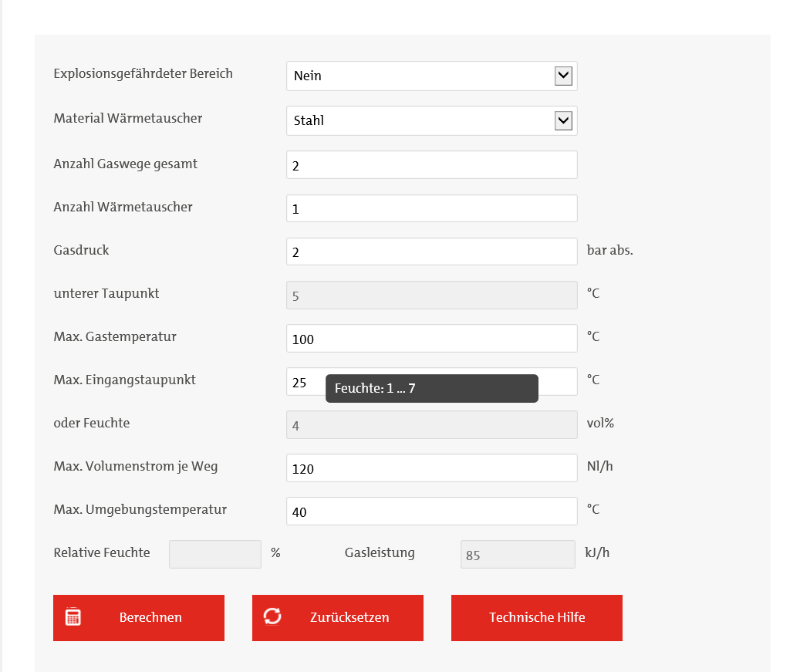The width and height of the screenshot is (800, 672).
Task: Click the Max. Umgebungstemperatur input
Action: point(431,511)
